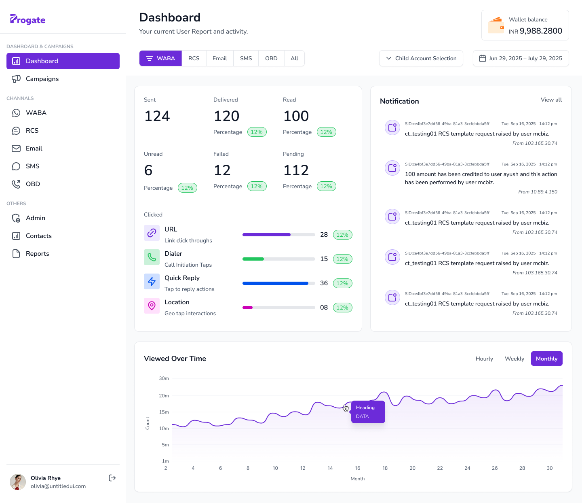The width and height of the screenshot is (582, 503).
Task: Click the 'Viewed Over Time' heading
Action: [x=175, y=359]
